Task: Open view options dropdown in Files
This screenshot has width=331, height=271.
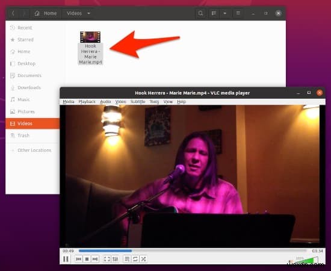Action: (x=225, y=13)
